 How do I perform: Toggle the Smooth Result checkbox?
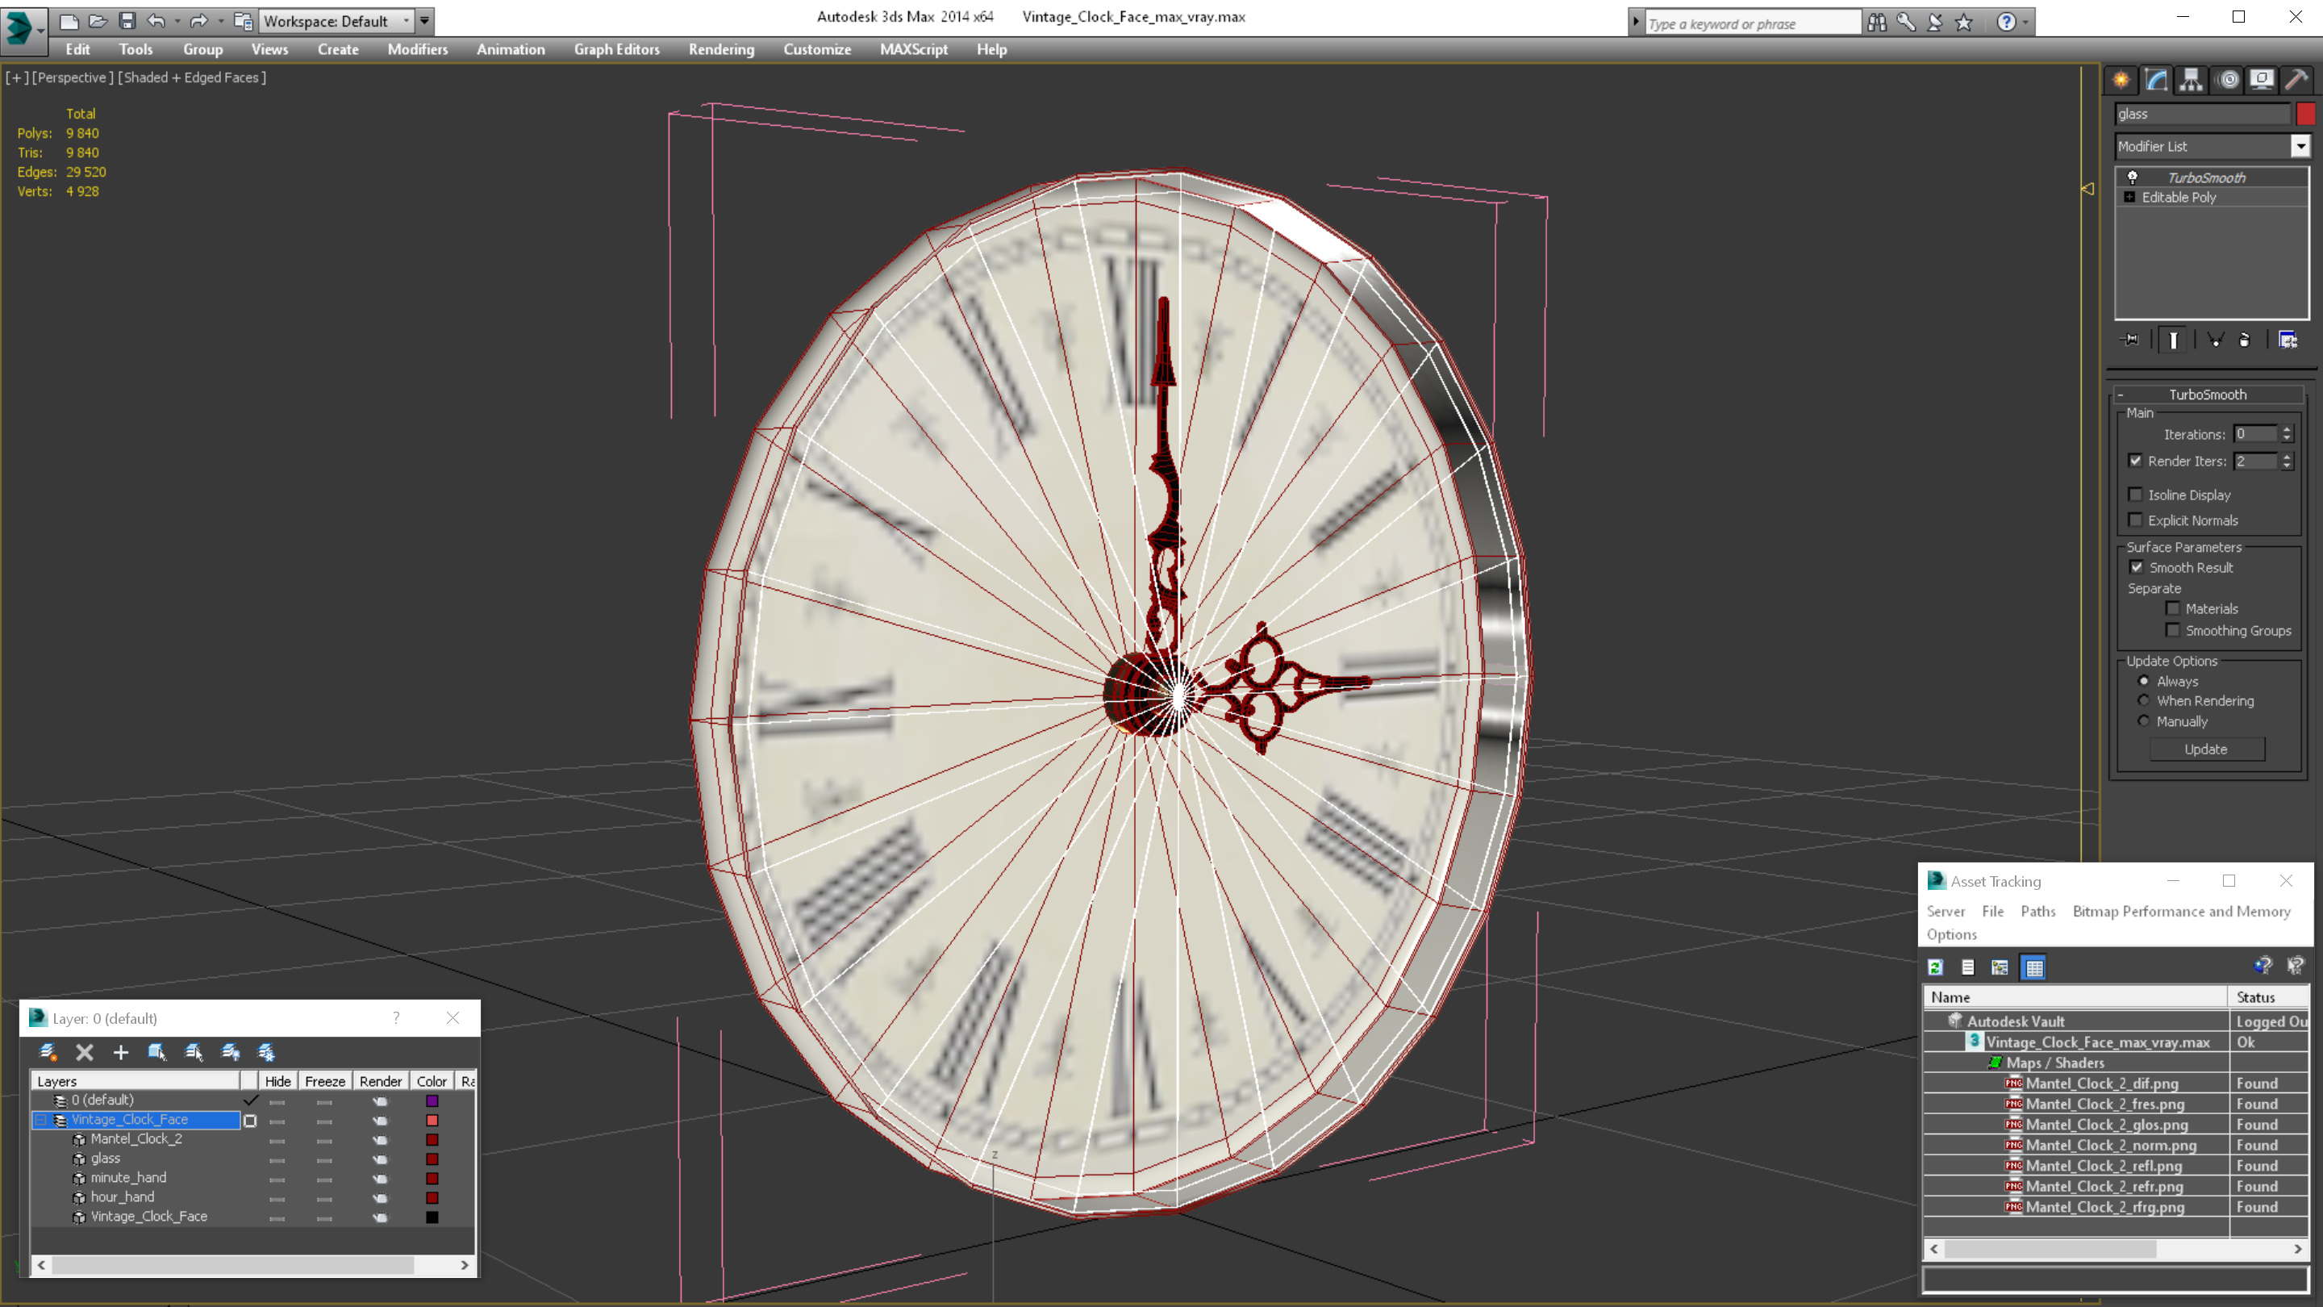click(2137, 566)
